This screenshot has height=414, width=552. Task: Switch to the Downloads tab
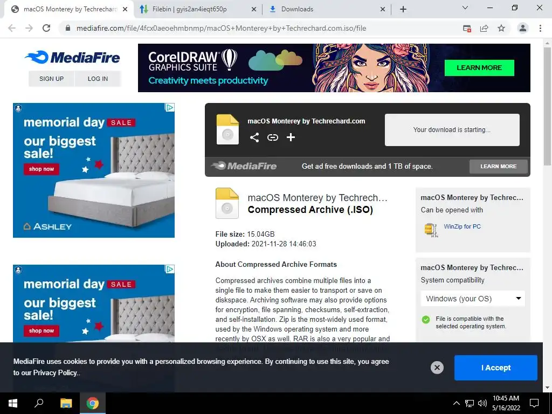coord(326,9)
